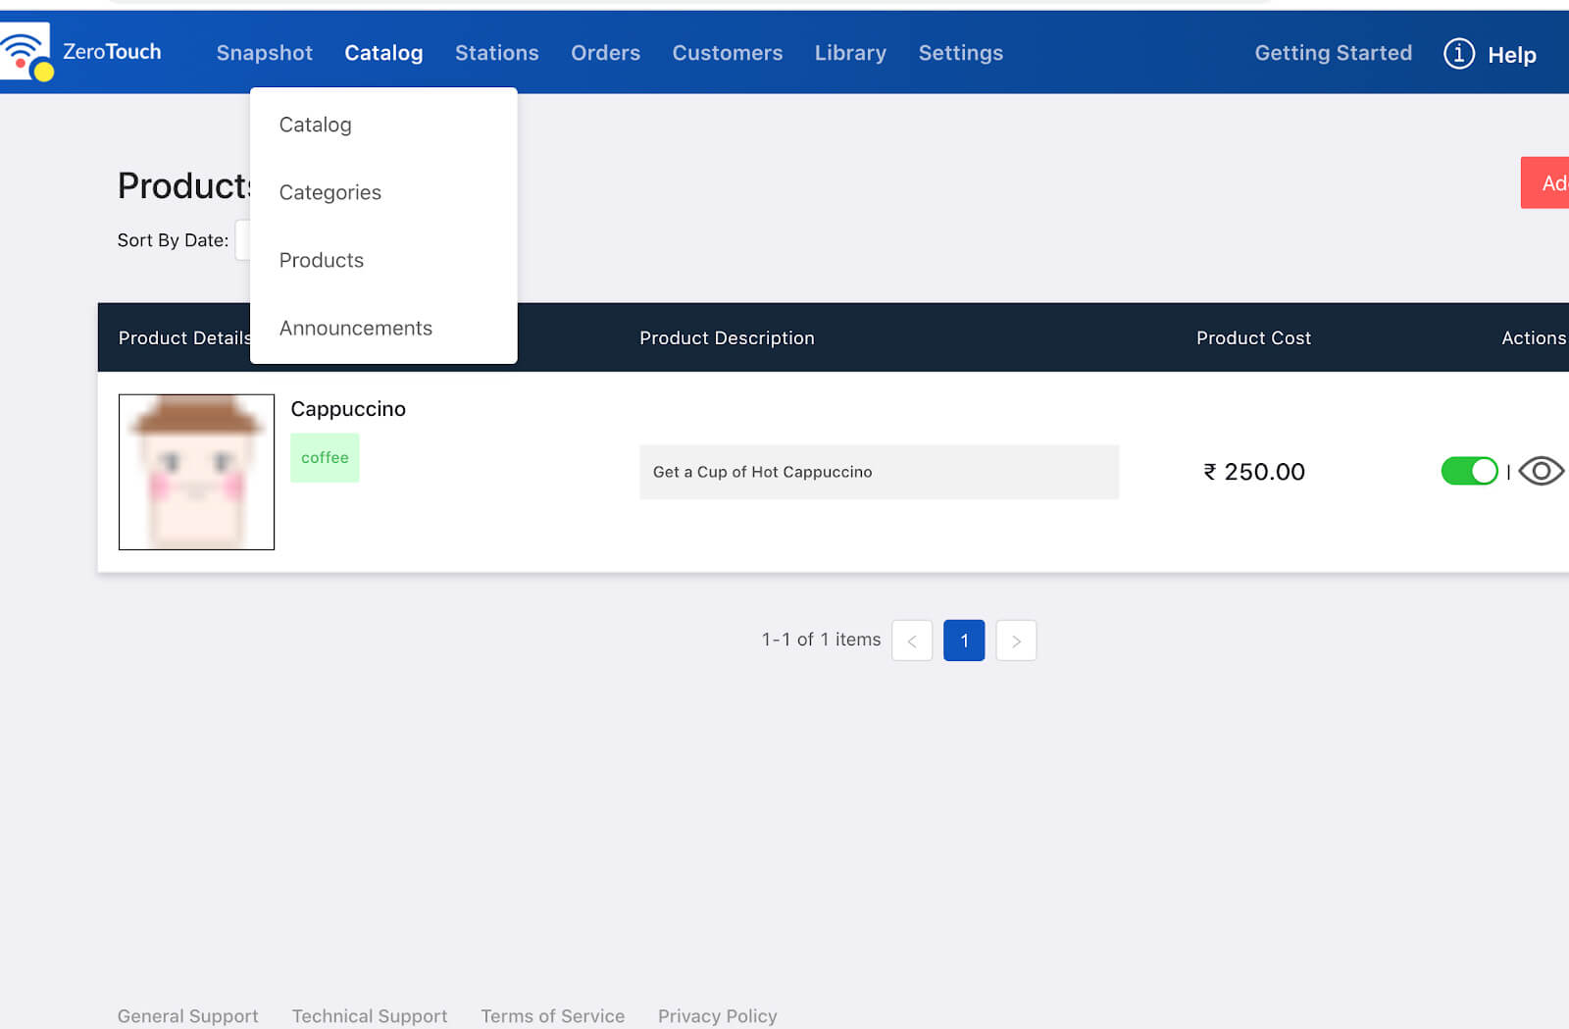Open Cappuccino product thumbnail image
1569x1029 pixels.
196,472
